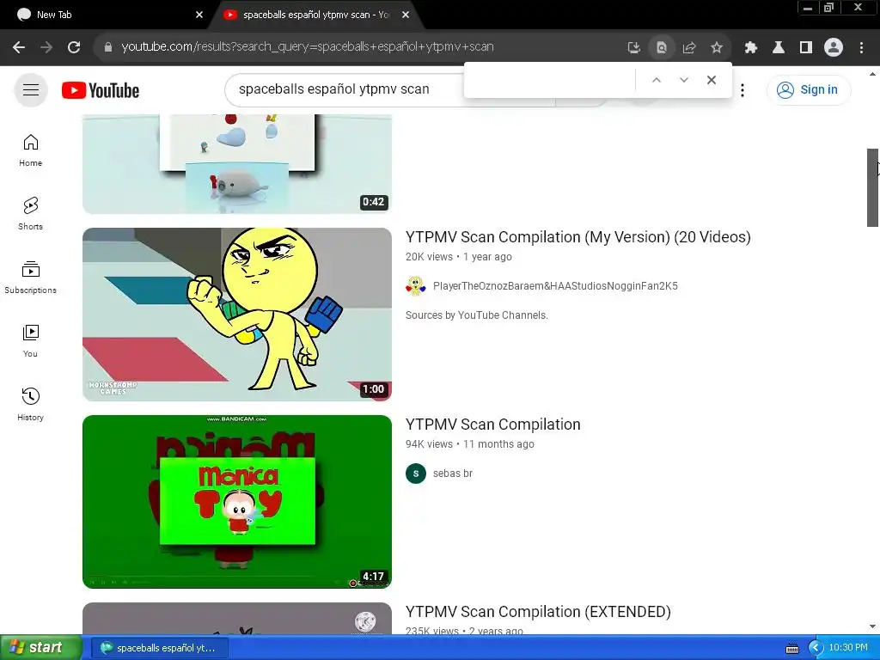Open the yellow character 1:00 thumbnail
The width and height of the screenshot is (880, 660).
coord(237,315)
